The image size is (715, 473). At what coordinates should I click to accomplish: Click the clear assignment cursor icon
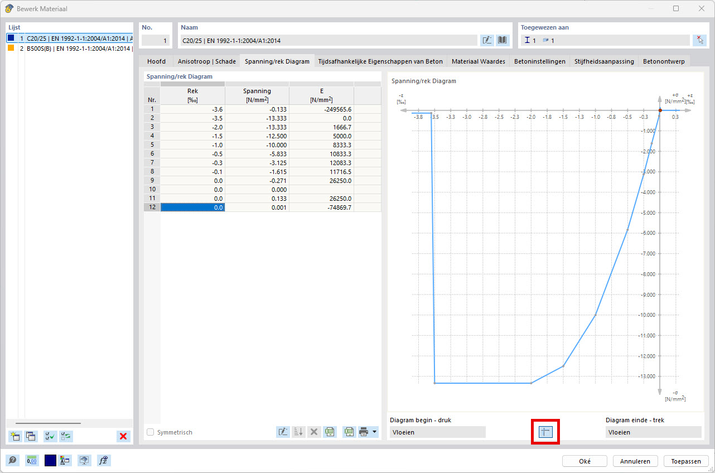point(699,40)
